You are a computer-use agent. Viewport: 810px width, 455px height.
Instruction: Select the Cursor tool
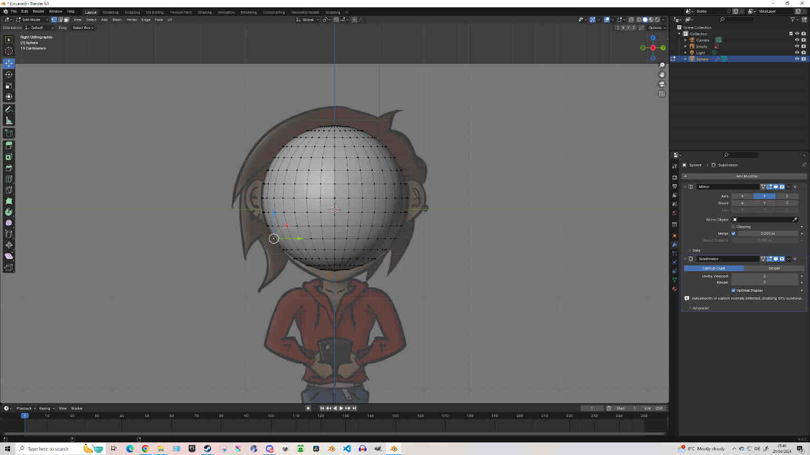[9, 51]
